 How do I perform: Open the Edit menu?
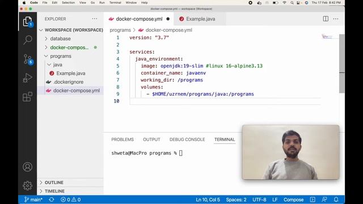click(x=54, y=2)
